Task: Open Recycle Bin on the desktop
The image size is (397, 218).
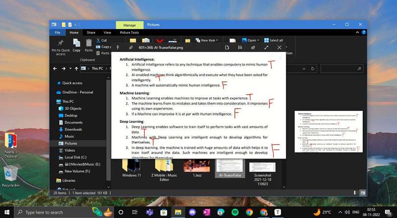Action: point(10,176)
